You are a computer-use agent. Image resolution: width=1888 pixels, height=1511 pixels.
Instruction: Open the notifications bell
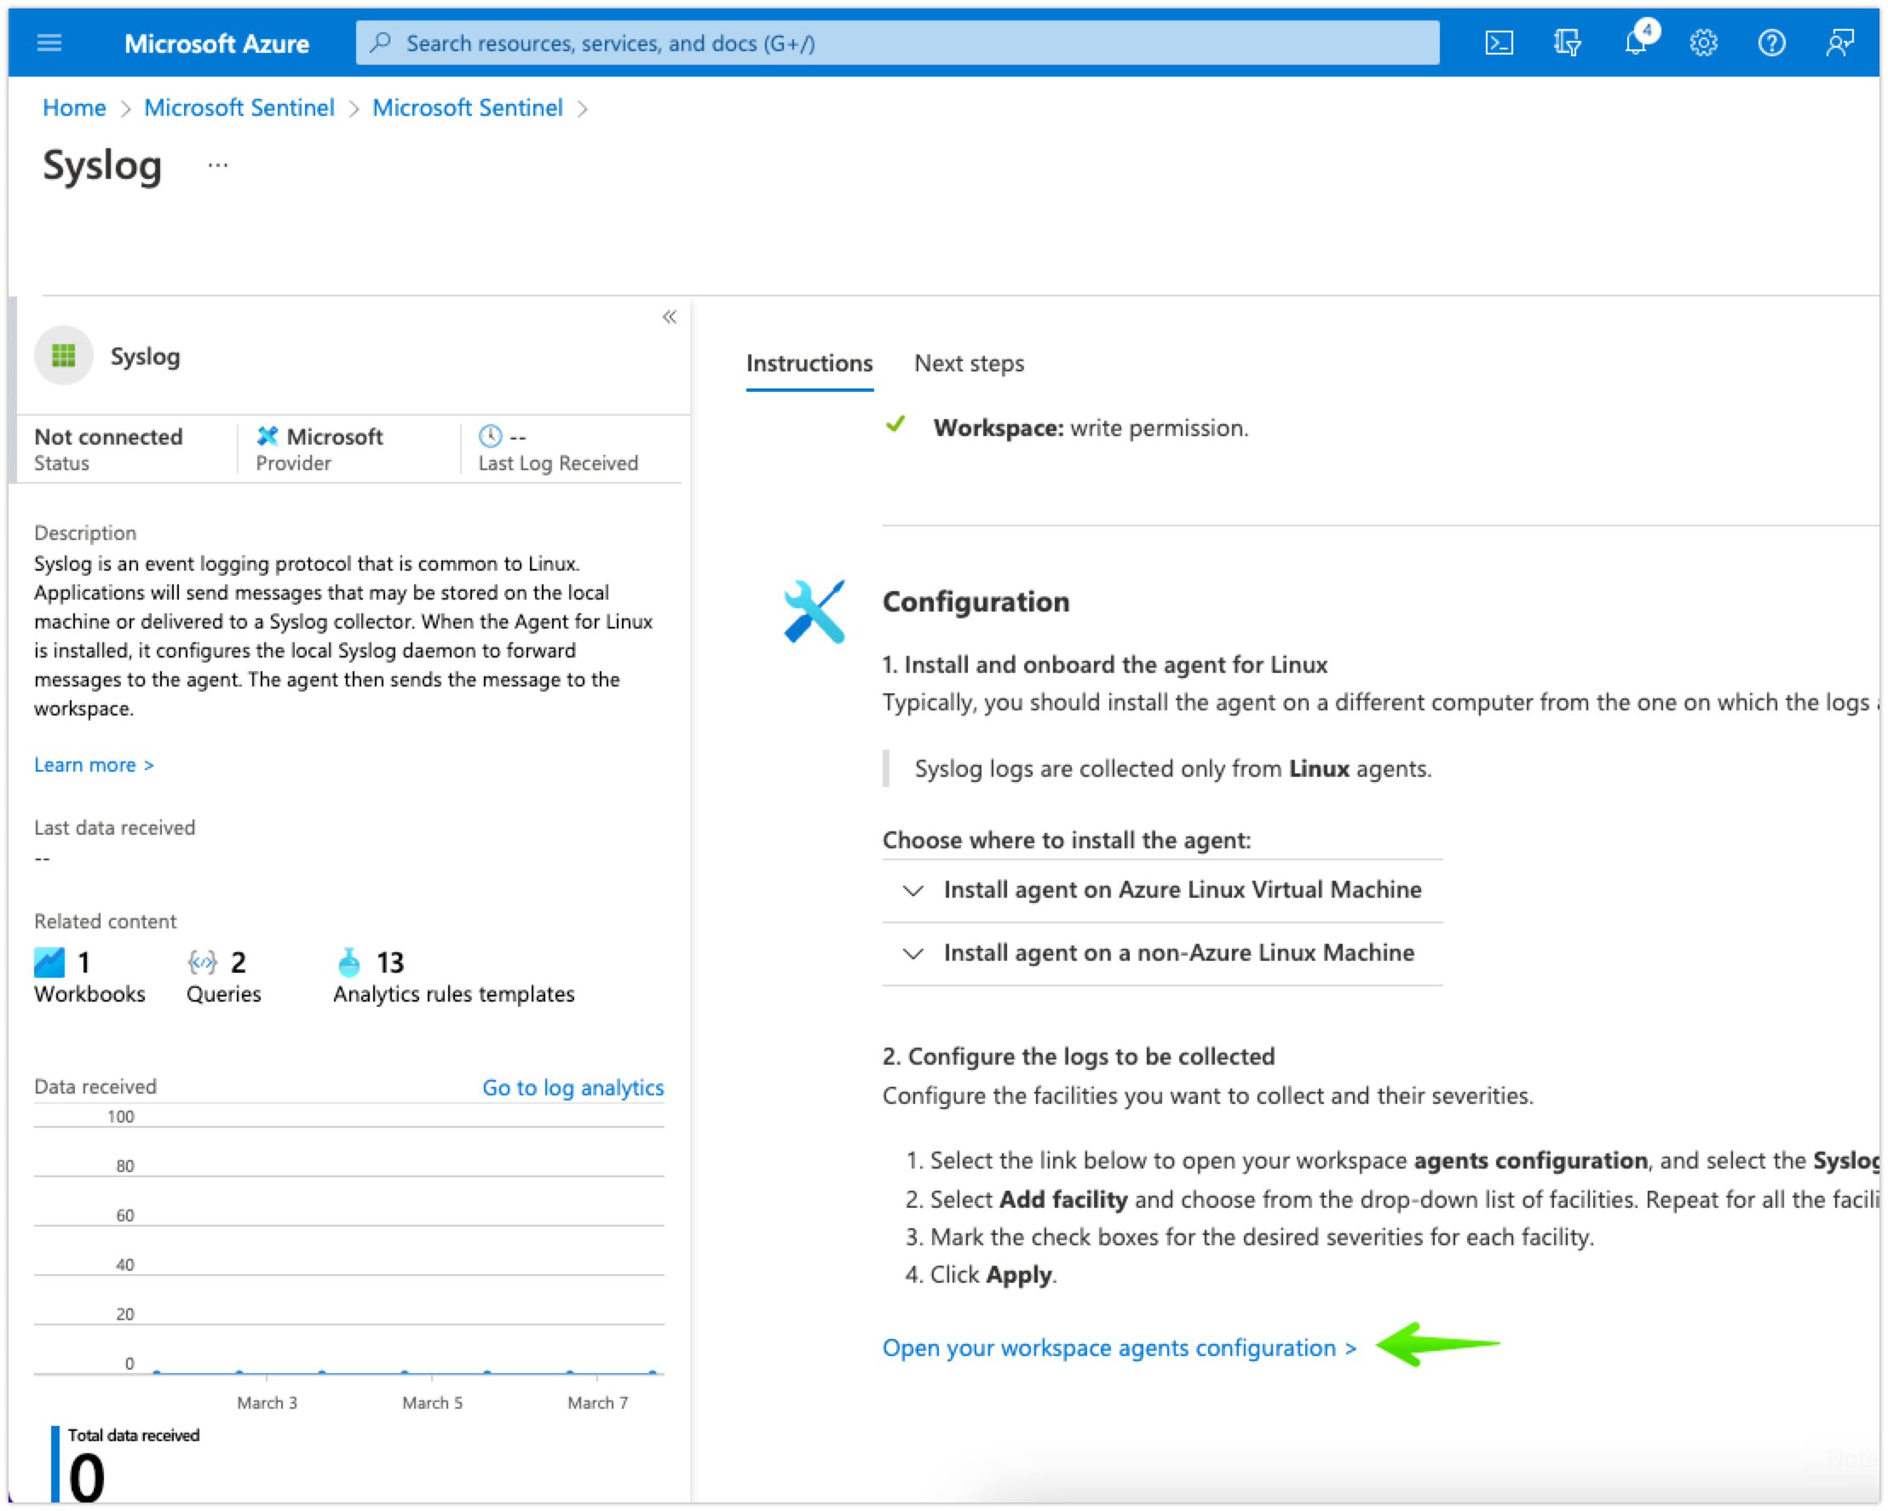tap(1636, 42)
